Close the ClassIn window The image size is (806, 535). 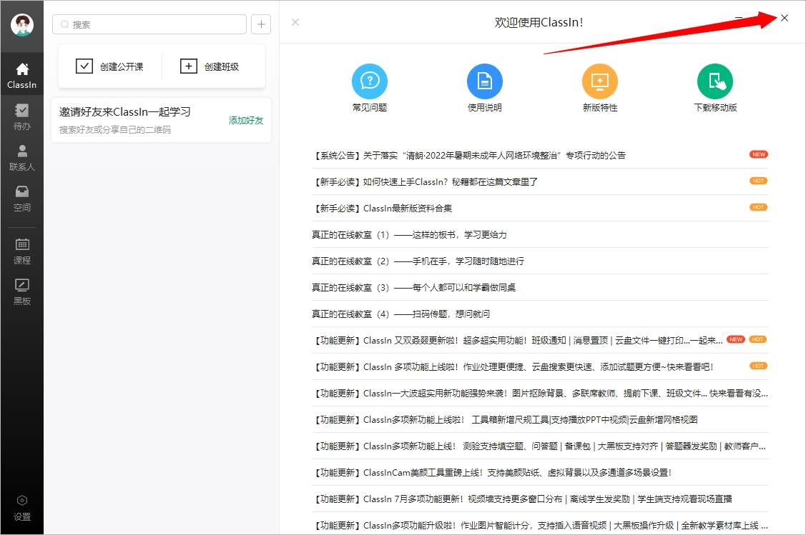point(785,18)
